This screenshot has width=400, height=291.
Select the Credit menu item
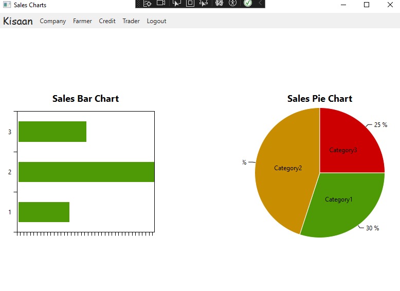107,21
